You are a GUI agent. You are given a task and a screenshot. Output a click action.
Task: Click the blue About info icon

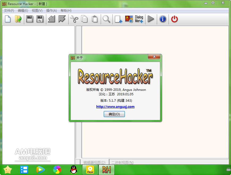click(163, 19)
